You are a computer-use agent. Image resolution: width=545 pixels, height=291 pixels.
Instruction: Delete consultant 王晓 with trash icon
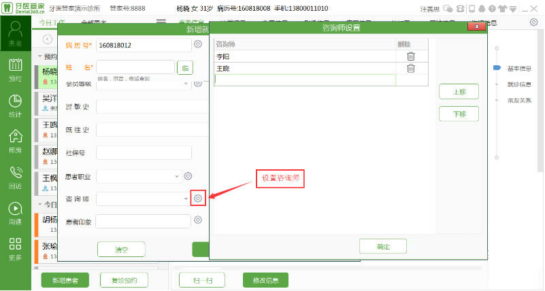point(411,68)
